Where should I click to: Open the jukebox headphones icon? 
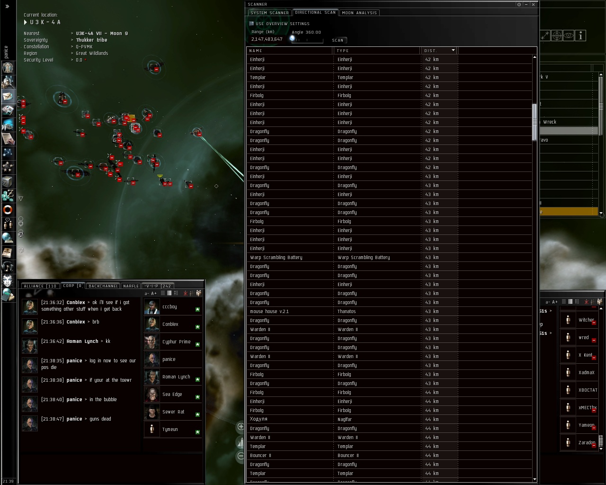[8, 267]
